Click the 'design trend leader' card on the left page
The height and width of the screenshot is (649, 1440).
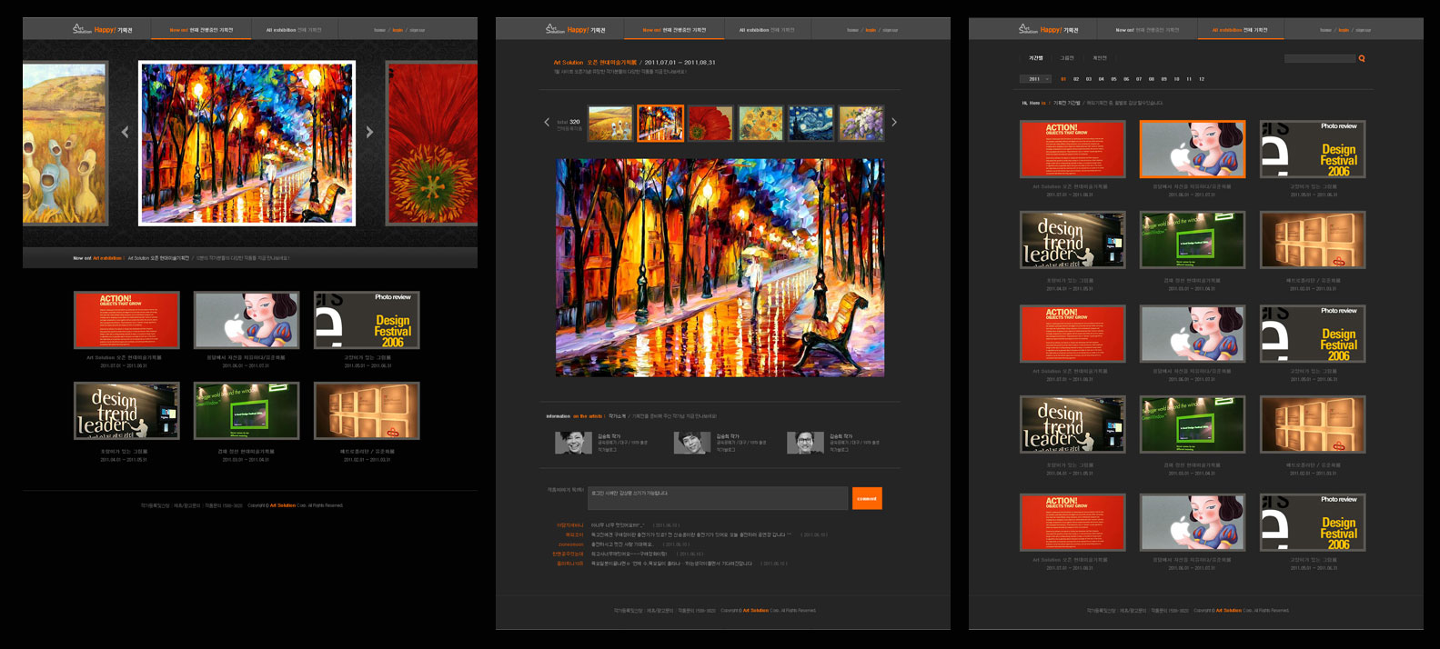(126, 411)
